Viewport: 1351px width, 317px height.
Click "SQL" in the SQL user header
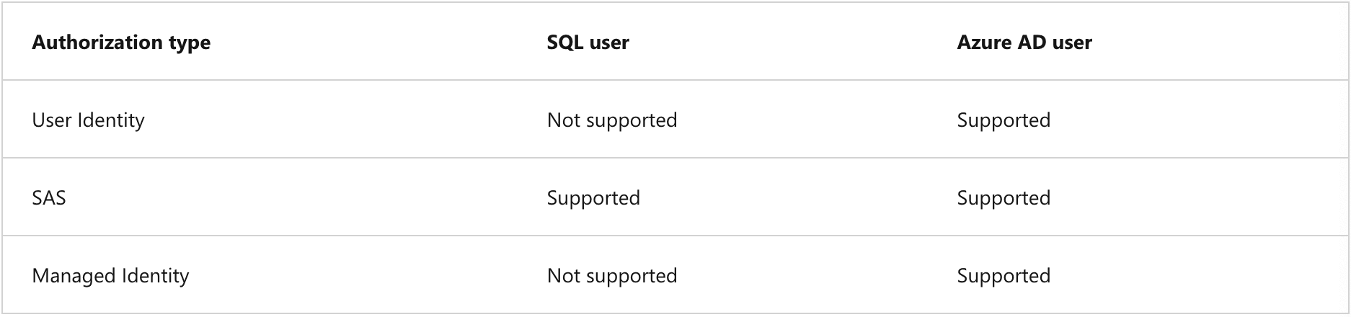click(564, 43)
